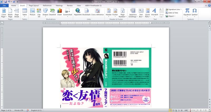Switch to the Review tab
The image size is (211, 112).
[x=70, y=6]
